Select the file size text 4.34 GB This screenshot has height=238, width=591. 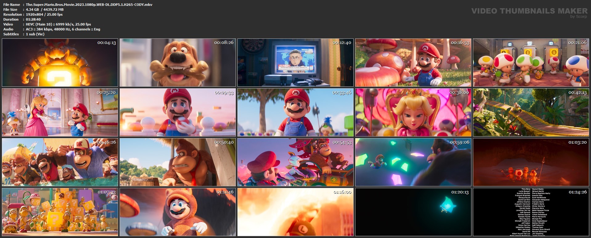(32, 10)
